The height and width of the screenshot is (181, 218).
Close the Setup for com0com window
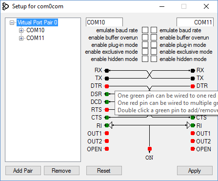[x=206, y=6]
